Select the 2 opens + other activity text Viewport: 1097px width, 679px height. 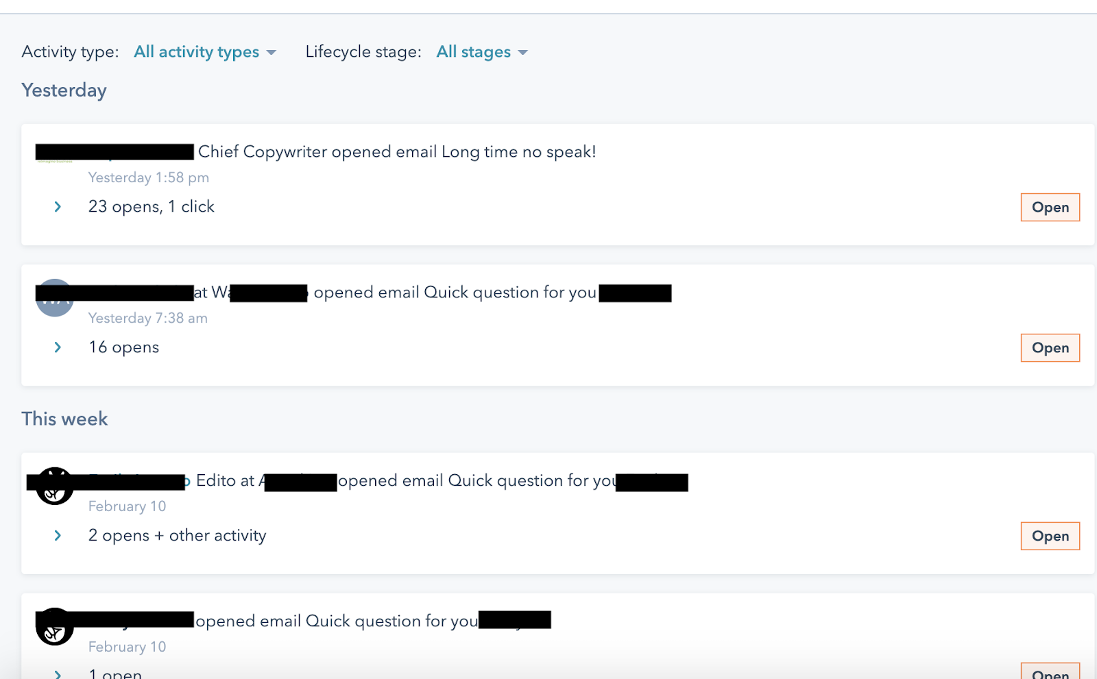point(177,536)
